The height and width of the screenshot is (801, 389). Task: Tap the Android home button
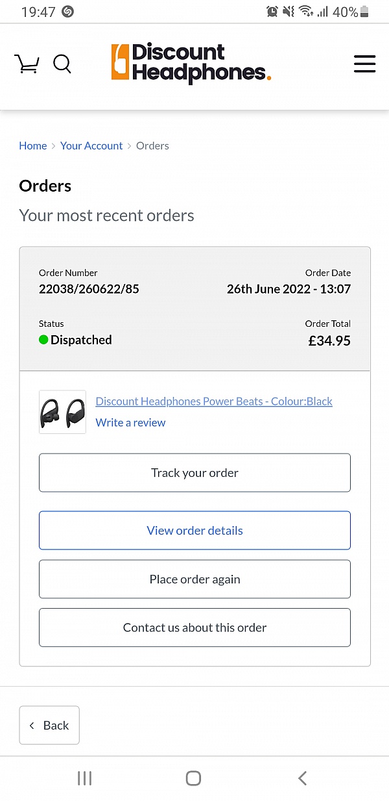point(193,778)
